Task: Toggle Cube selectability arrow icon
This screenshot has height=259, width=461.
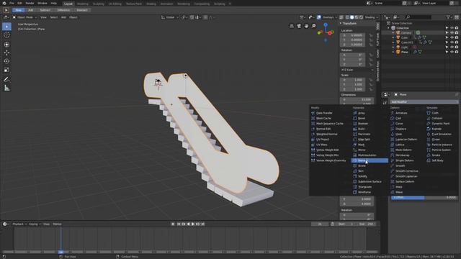Action: pos(447,37)
